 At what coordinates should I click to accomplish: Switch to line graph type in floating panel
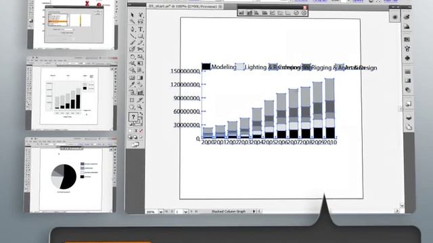point(272,13)
